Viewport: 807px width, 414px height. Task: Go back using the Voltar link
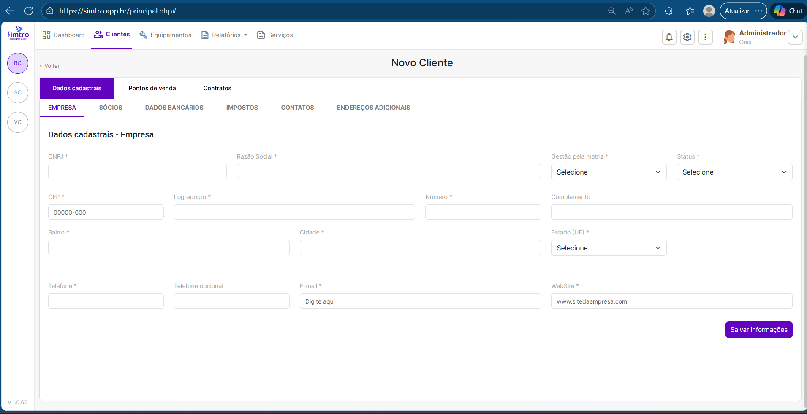point(50,66)
